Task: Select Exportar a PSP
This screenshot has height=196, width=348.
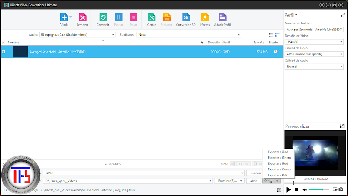Action: point(278,175)
